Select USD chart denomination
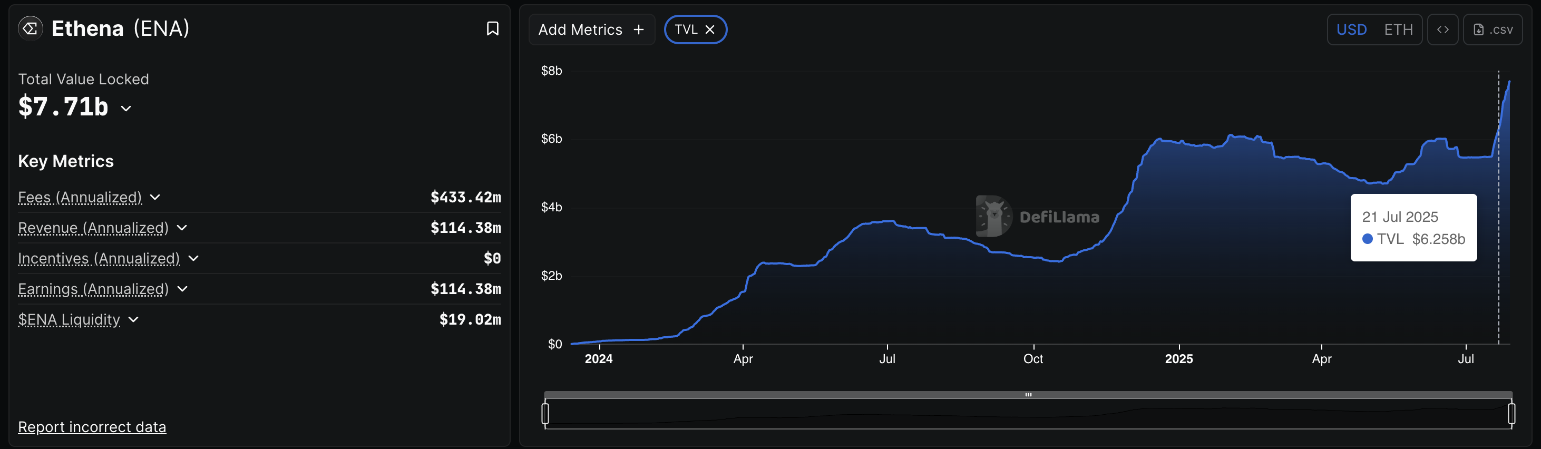 pos(1351,30)
